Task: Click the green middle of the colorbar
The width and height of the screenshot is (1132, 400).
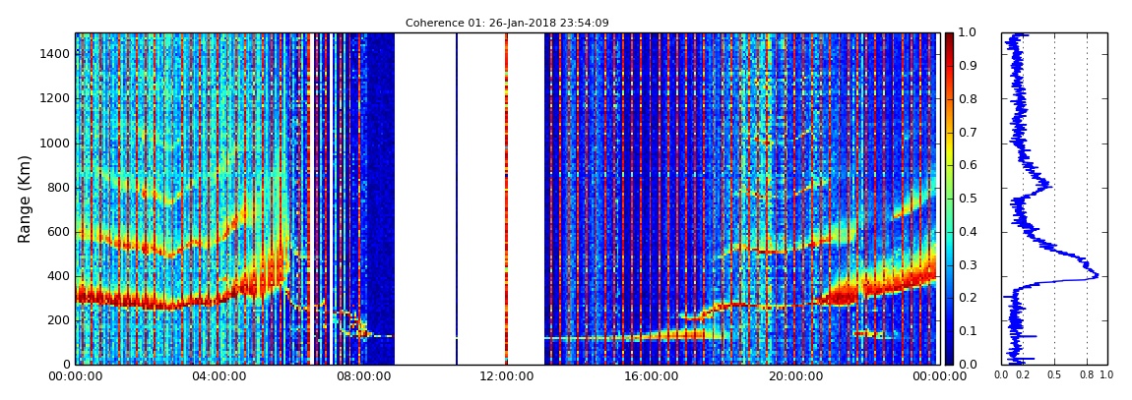Action: [949, 199]
